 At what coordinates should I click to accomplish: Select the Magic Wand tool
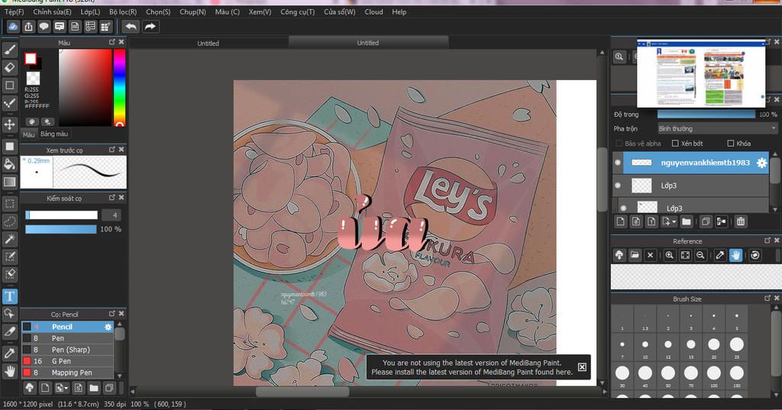tap(10, 239)
